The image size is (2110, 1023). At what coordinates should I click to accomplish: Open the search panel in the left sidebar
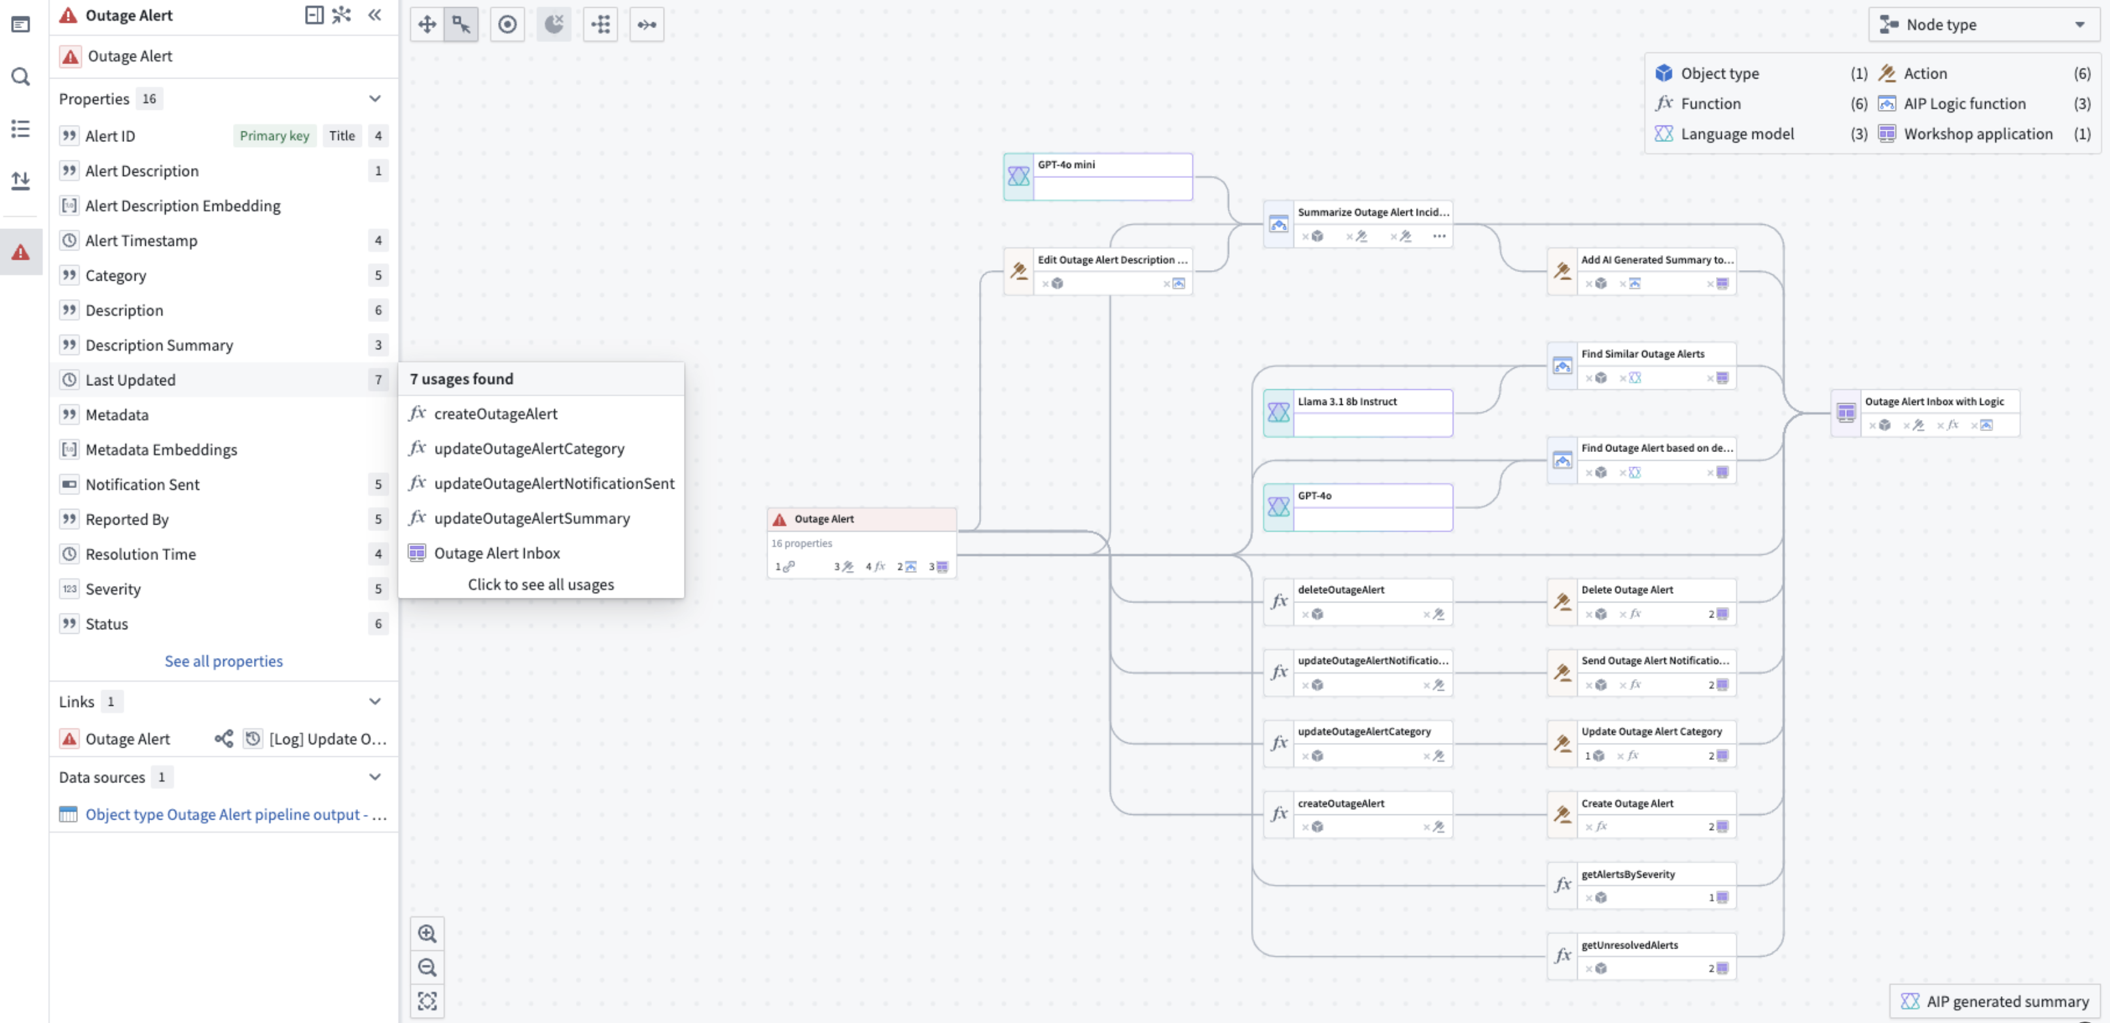[x=20, y=76]
